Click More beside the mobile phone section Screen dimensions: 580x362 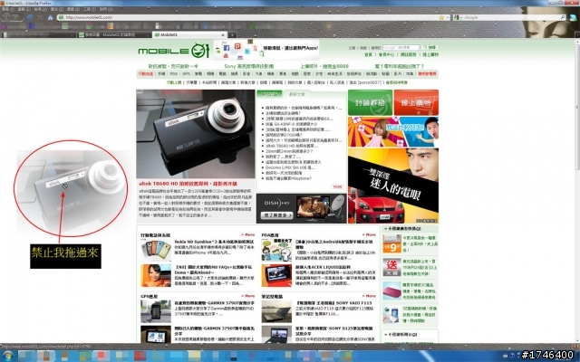coord(248,234)
